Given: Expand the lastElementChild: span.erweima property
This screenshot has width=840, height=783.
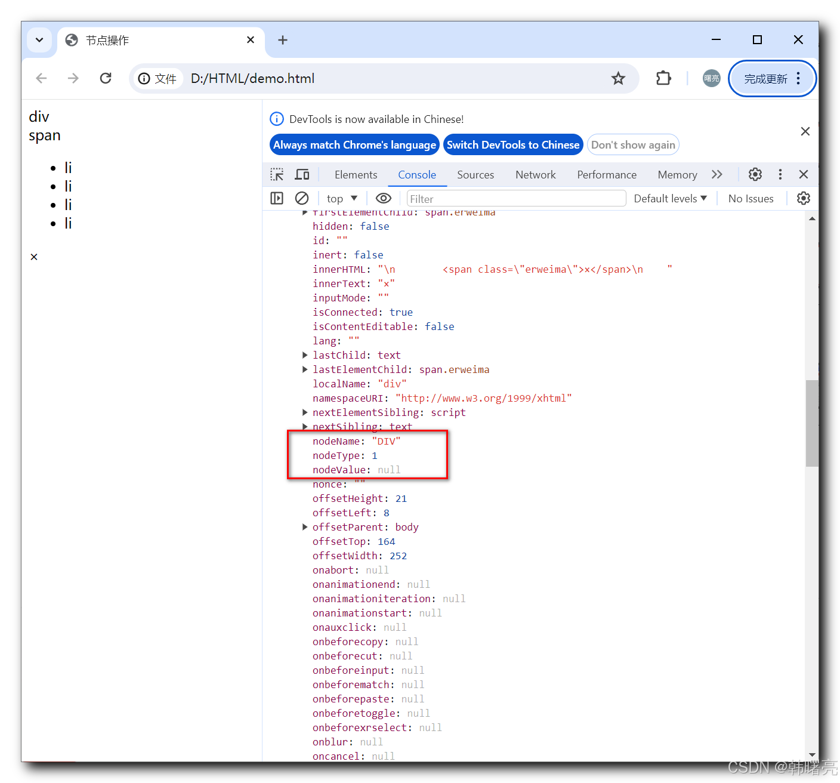Looking at the screenshot, I should [x=305, y=369].
